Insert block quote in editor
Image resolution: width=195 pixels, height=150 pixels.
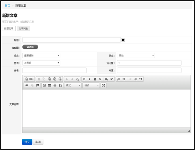tap(141, 79)
